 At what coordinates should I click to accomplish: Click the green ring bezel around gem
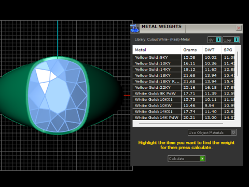click(x=88, y=95)
